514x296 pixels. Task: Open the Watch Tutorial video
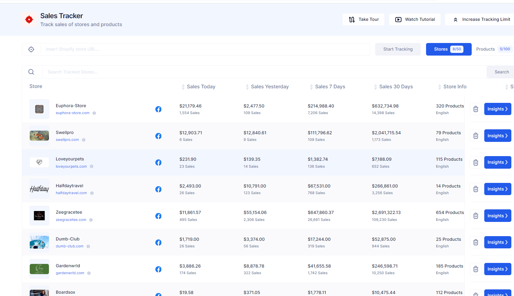pos(415,20)
